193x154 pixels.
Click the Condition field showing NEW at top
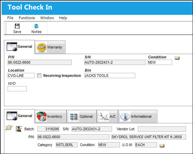[x=160, y=62]
